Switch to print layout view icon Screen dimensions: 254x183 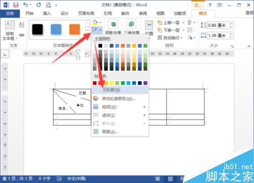(170, 178)
